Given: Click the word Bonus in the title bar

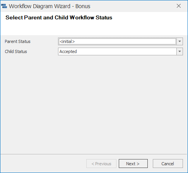Looking at the screenshot, I should 83,6.
